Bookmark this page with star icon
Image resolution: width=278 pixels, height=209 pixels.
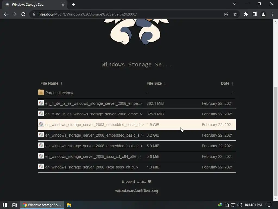click(235, 14)
